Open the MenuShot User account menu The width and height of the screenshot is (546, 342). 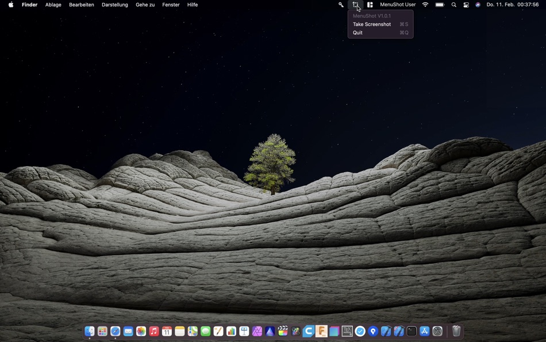[x=398, y=5]
